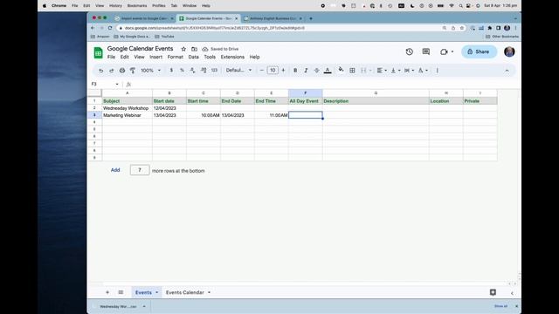Click the Share button
559x314 pixels.
tap(479, 51)
